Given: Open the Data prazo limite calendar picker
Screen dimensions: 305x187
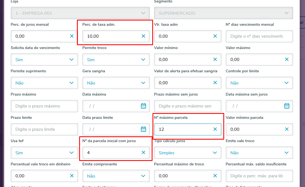Looking at the screenshot, I should 143,129.
